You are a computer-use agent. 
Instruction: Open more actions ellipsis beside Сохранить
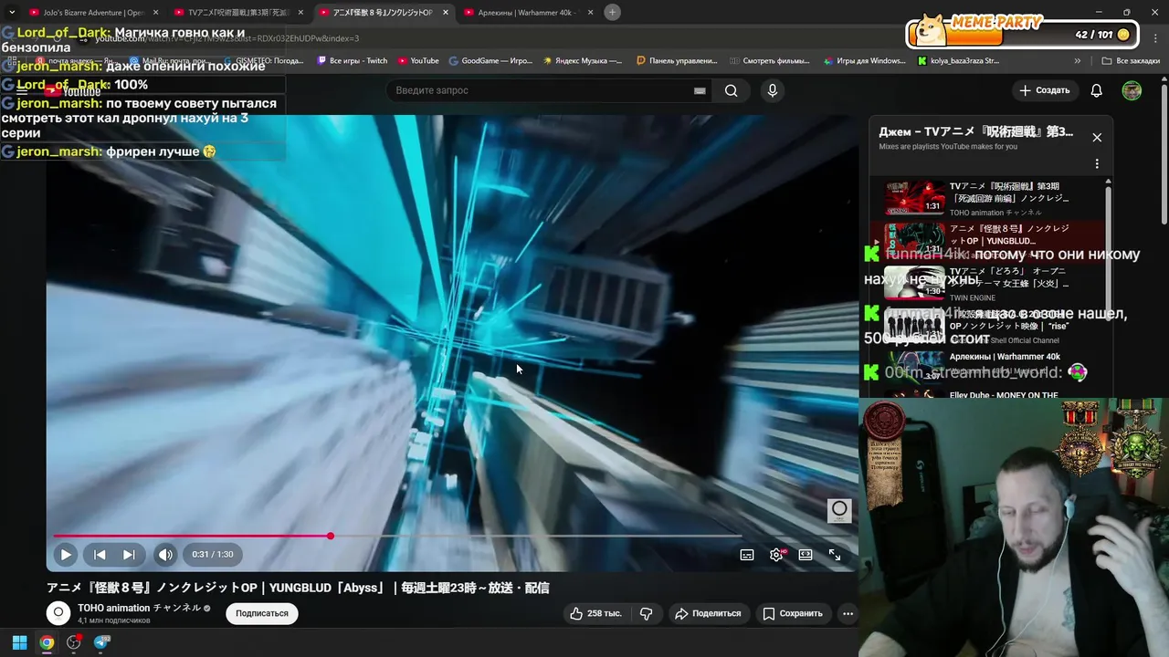click(848, 613)
